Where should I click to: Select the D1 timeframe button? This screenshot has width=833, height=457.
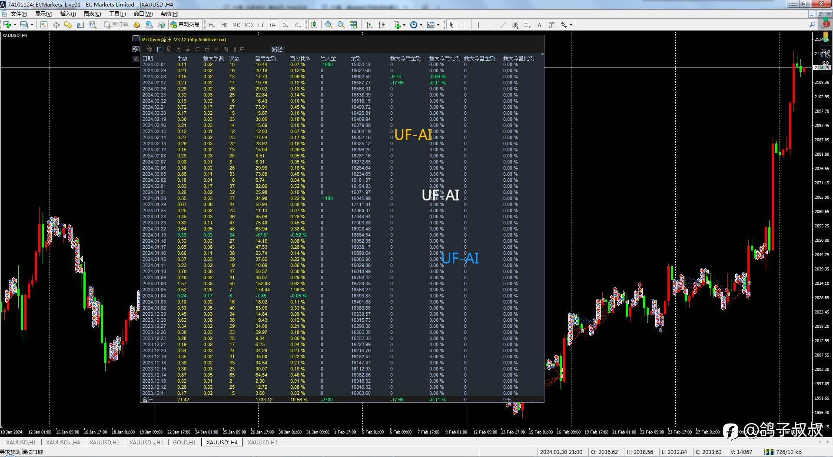[285, 25]
